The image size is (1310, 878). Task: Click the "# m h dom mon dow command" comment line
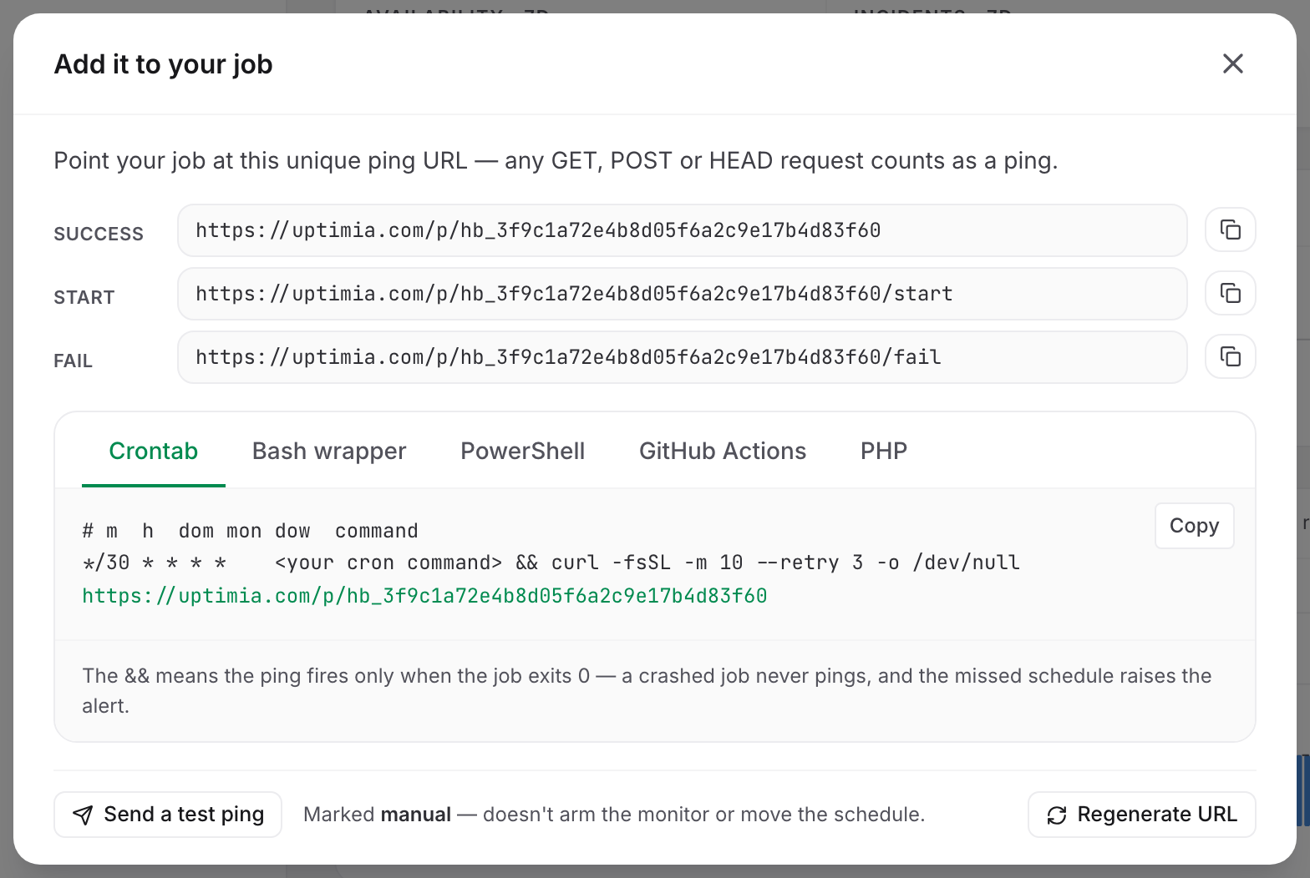(x=250, y=531)
